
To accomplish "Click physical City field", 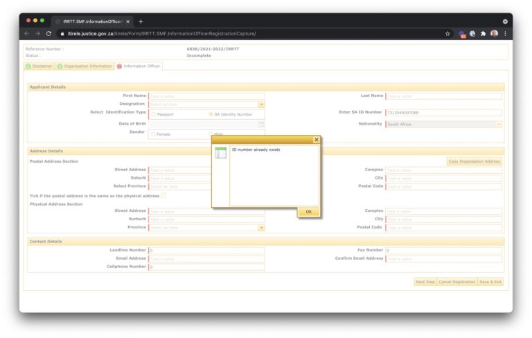I will point(443,220).
